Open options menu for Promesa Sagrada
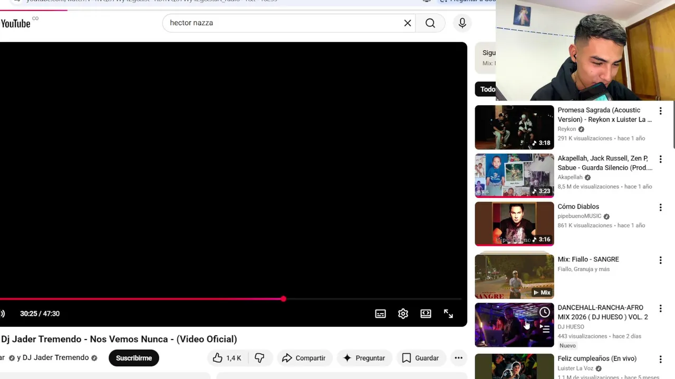The width and height of the screenshot is (675, 379). (660, 111)
